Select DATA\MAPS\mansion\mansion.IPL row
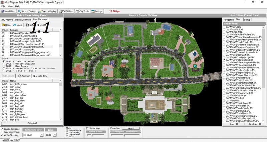The width and height of the screenshot is (267, 142). 27,47
